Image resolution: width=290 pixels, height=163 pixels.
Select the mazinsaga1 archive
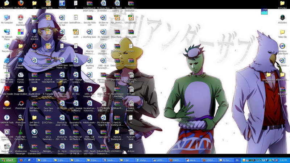click(x=103, y=134)
